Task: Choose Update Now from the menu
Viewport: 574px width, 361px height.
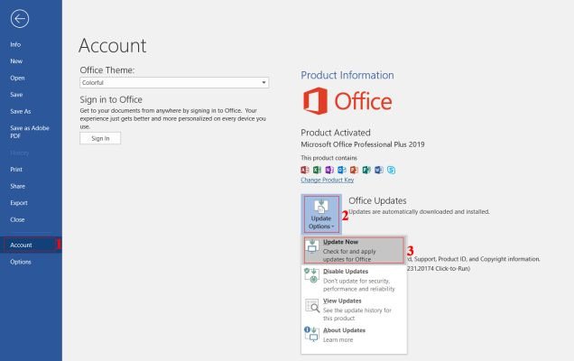Action: [x=354, y=250]
